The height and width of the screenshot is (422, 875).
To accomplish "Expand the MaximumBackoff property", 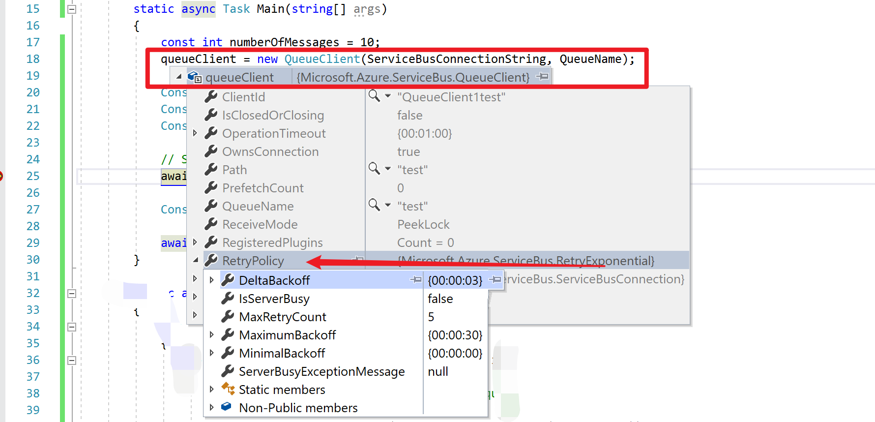I will coord(212,335).
